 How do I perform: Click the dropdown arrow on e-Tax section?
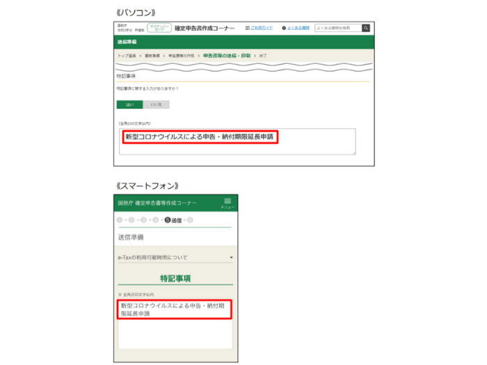tap(230, 258)
